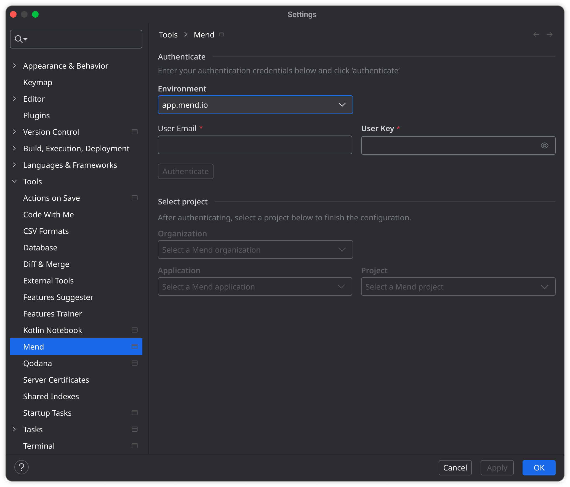Viewport: 570px width, 487px height.
Task: Click project icon on Startup Tasks row
Action: pyautogui.click(x=135, y=413)
